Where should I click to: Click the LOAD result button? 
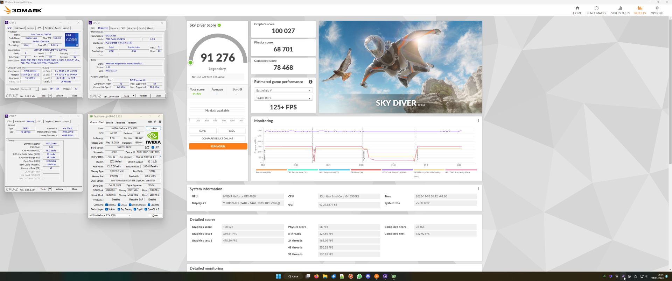(203, 131)
